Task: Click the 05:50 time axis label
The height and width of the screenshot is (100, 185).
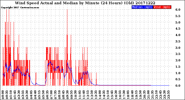Action: coord(43,95)
